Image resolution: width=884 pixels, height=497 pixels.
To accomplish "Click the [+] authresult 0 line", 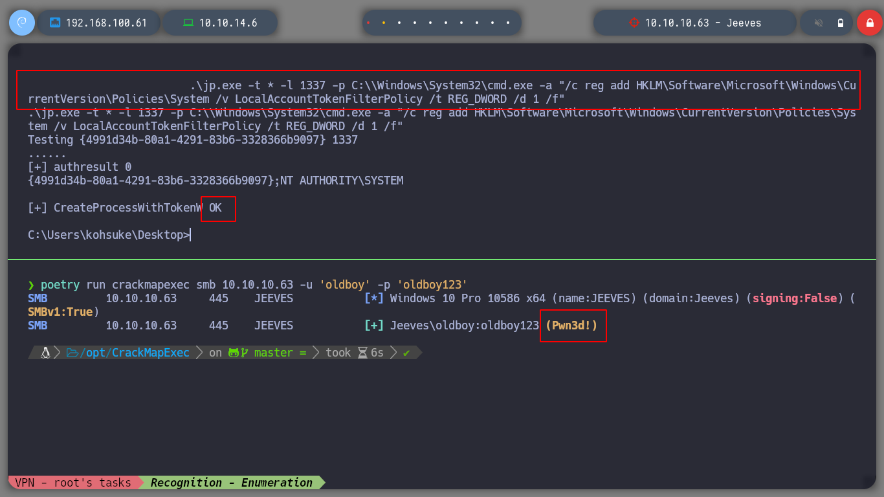I will click(x=80, y=167).
